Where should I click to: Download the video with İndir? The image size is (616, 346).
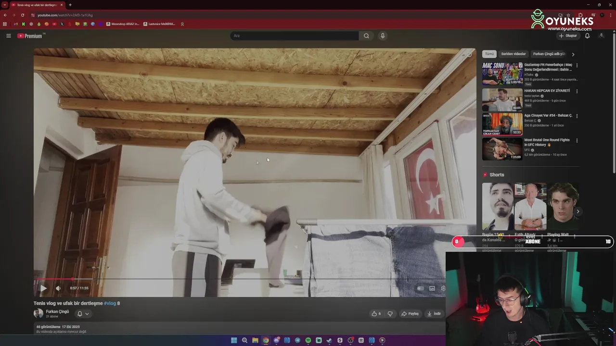point(434,314)
